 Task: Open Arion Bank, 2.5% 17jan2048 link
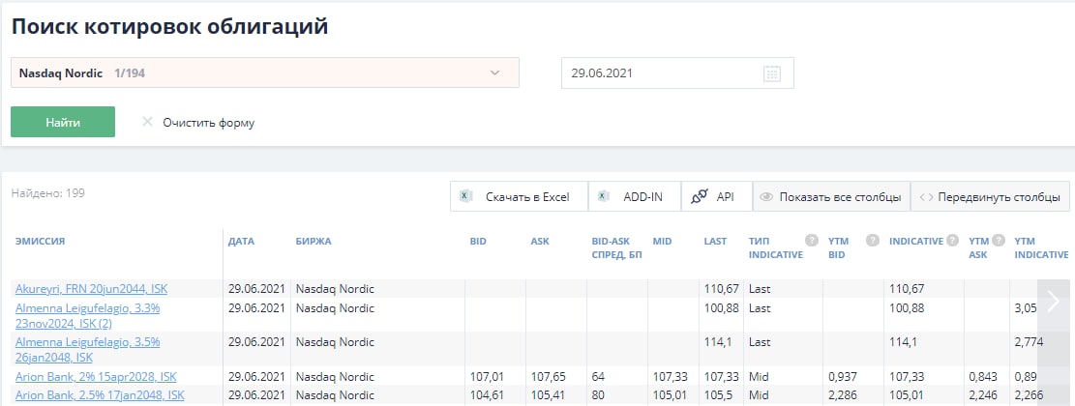[100, 395]
